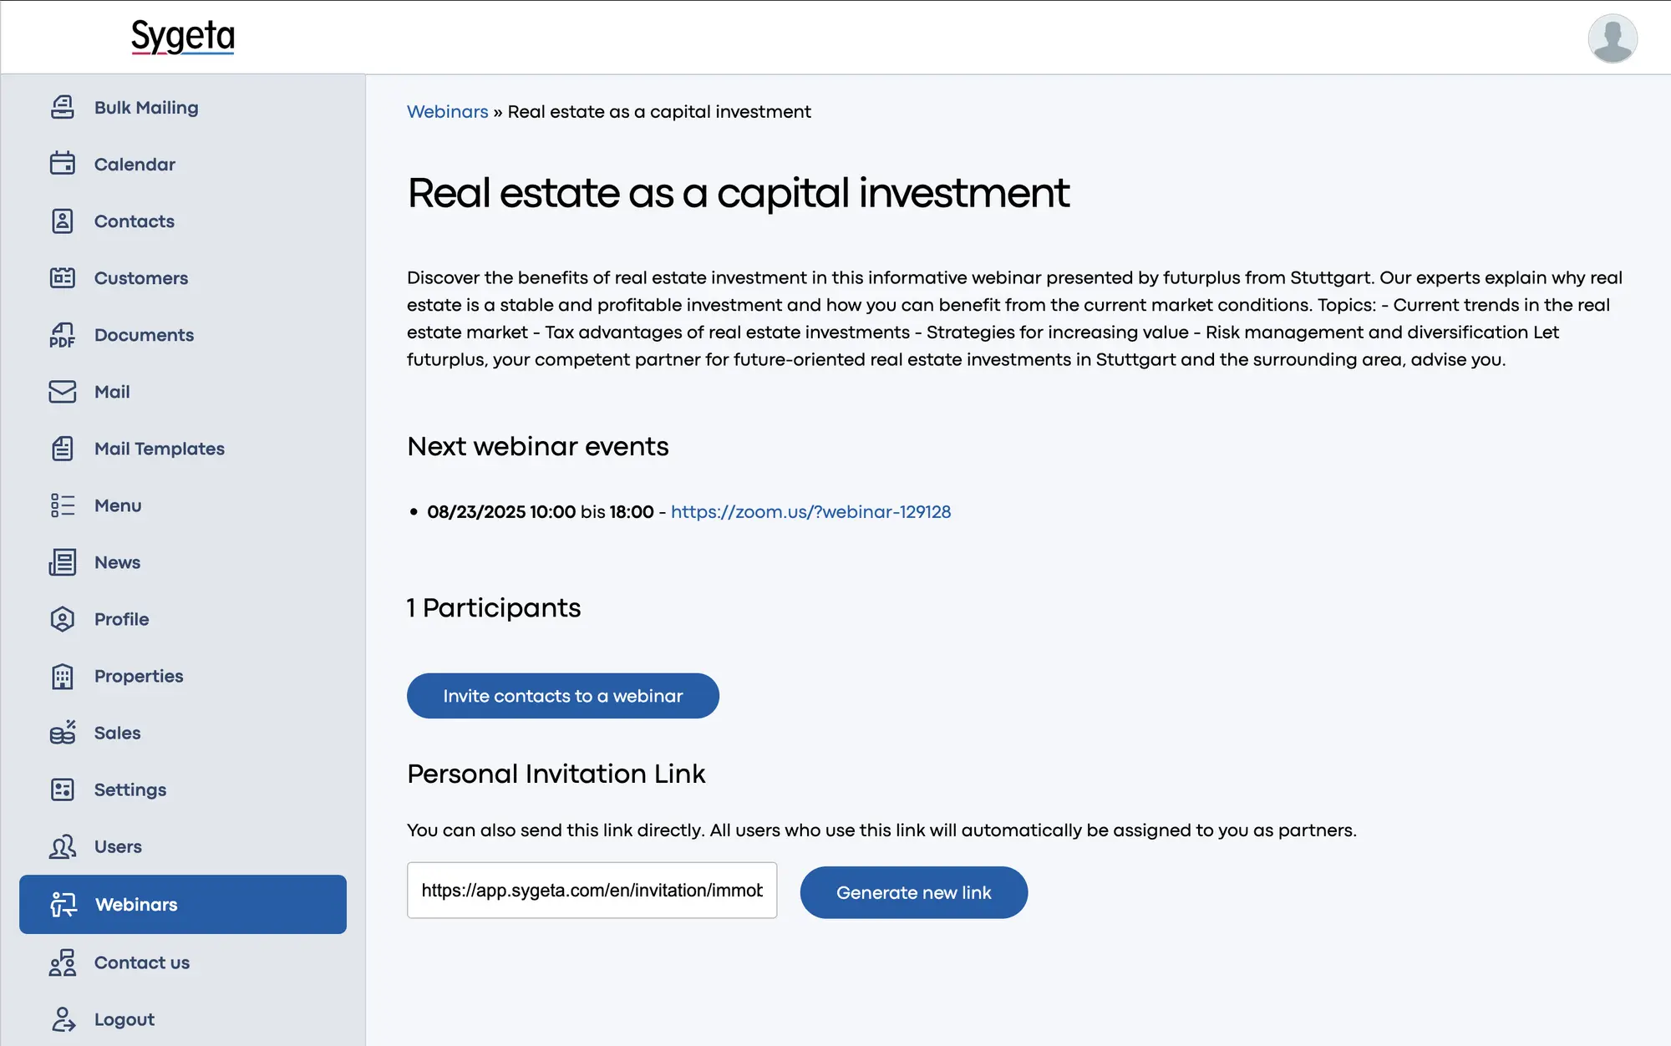Viewport: 1671px width, 1046px height.
Task: Select the Webinars menu item
Action: (x=183, y=904)
